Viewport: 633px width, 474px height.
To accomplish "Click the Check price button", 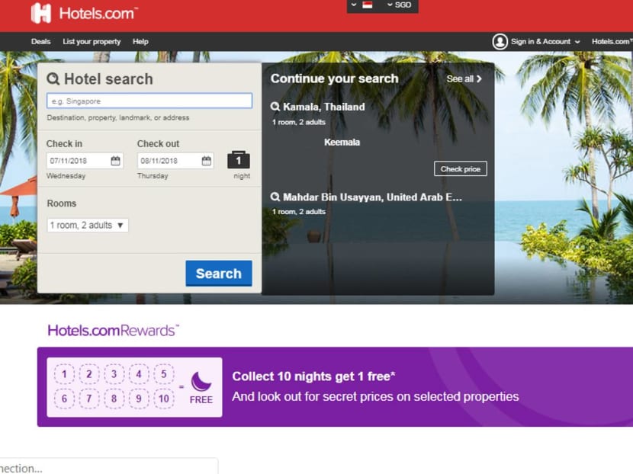I will pyautogui.click(x=461, y=168).
